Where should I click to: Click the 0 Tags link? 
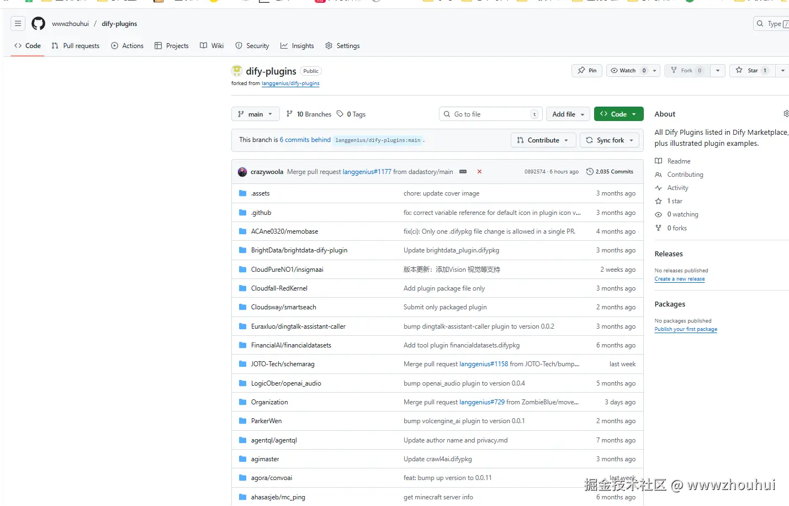pyautogui.click(x=351, y=114)
